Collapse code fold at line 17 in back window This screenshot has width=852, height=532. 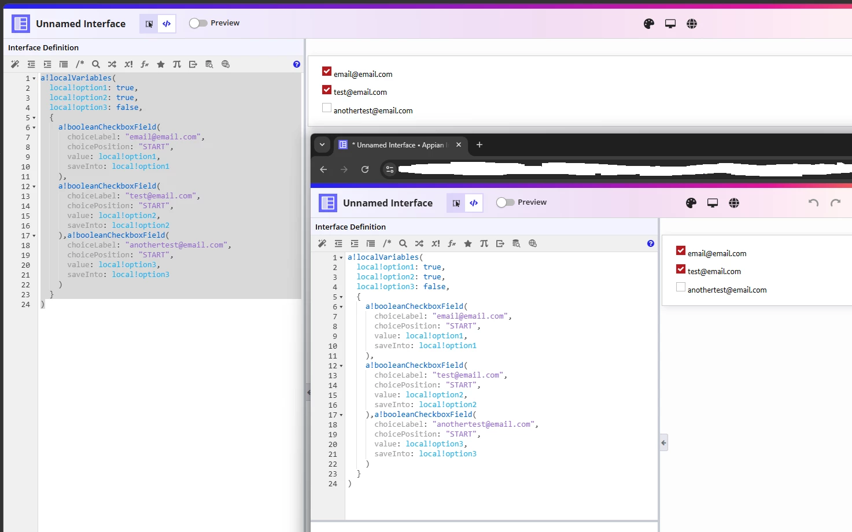(x=34, y=236)
